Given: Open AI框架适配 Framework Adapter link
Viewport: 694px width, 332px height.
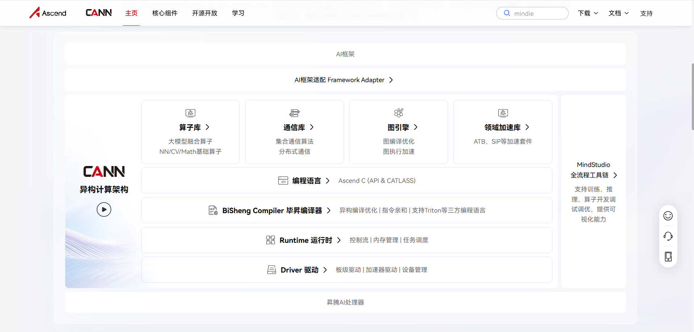Looking at the screenshot, I should click(x=339, y=80).
